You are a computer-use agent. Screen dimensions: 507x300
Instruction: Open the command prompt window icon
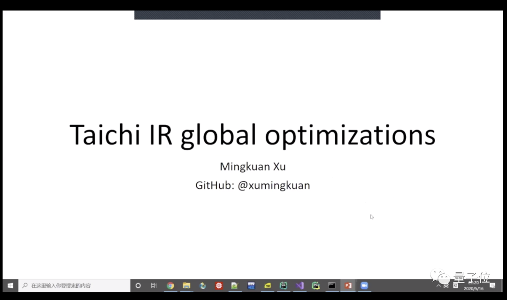(332, 285)
